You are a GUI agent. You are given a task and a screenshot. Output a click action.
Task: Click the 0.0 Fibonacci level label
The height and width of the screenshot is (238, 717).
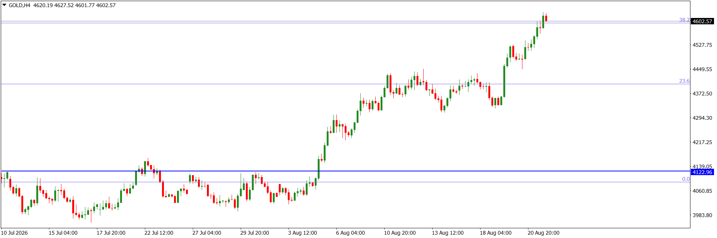coord(686,179)
